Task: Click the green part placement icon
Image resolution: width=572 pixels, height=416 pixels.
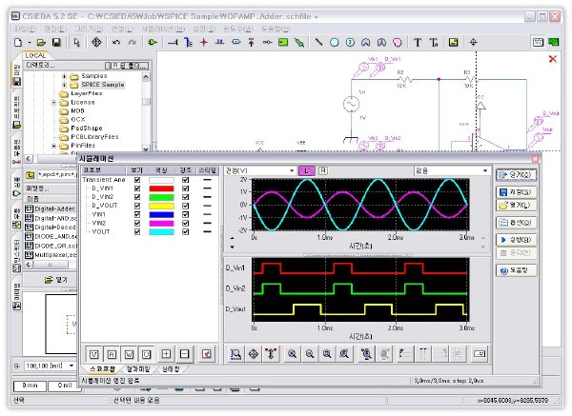Action: [x=153, y=42]
